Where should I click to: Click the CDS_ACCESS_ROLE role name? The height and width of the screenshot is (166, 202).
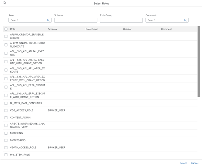[22, 110]
